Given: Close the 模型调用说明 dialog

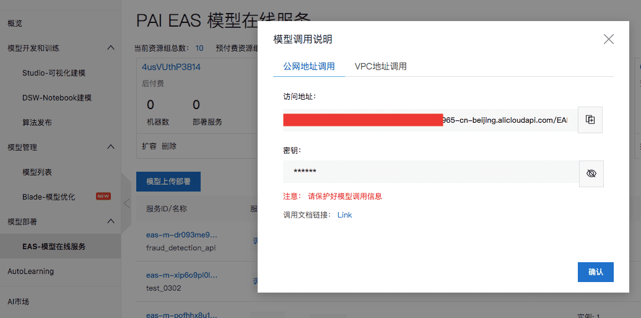Looking at the screenshot, I should click(608, 40).
